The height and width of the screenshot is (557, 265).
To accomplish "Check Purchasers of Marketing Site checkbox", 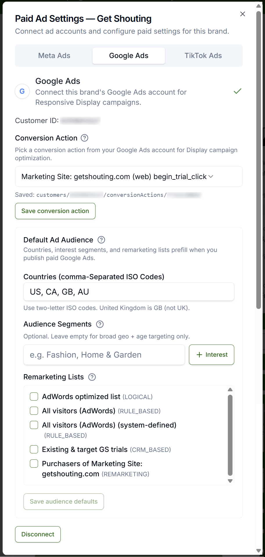I will [34, 464].
